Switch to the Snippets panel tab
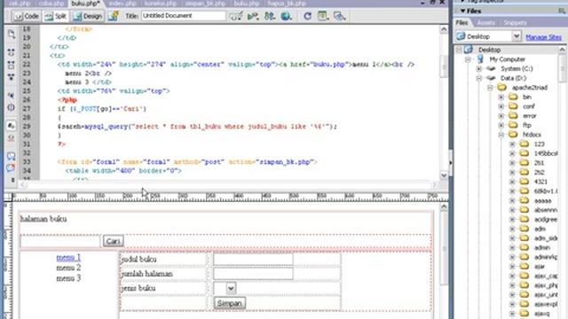568x319 pixels. [x=515, y=23]
